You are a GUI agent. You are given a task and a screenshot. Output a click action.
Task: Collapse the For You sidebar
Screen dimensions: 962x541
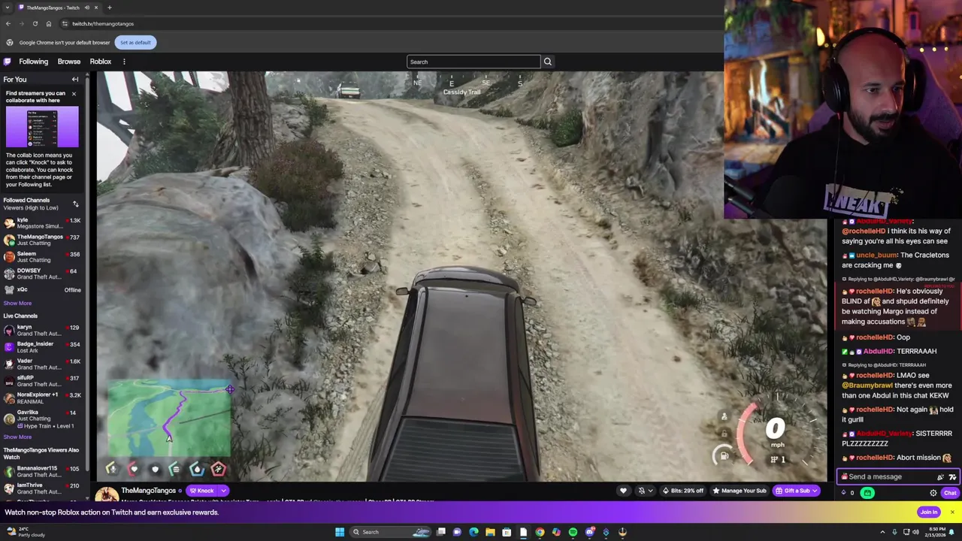75,79
